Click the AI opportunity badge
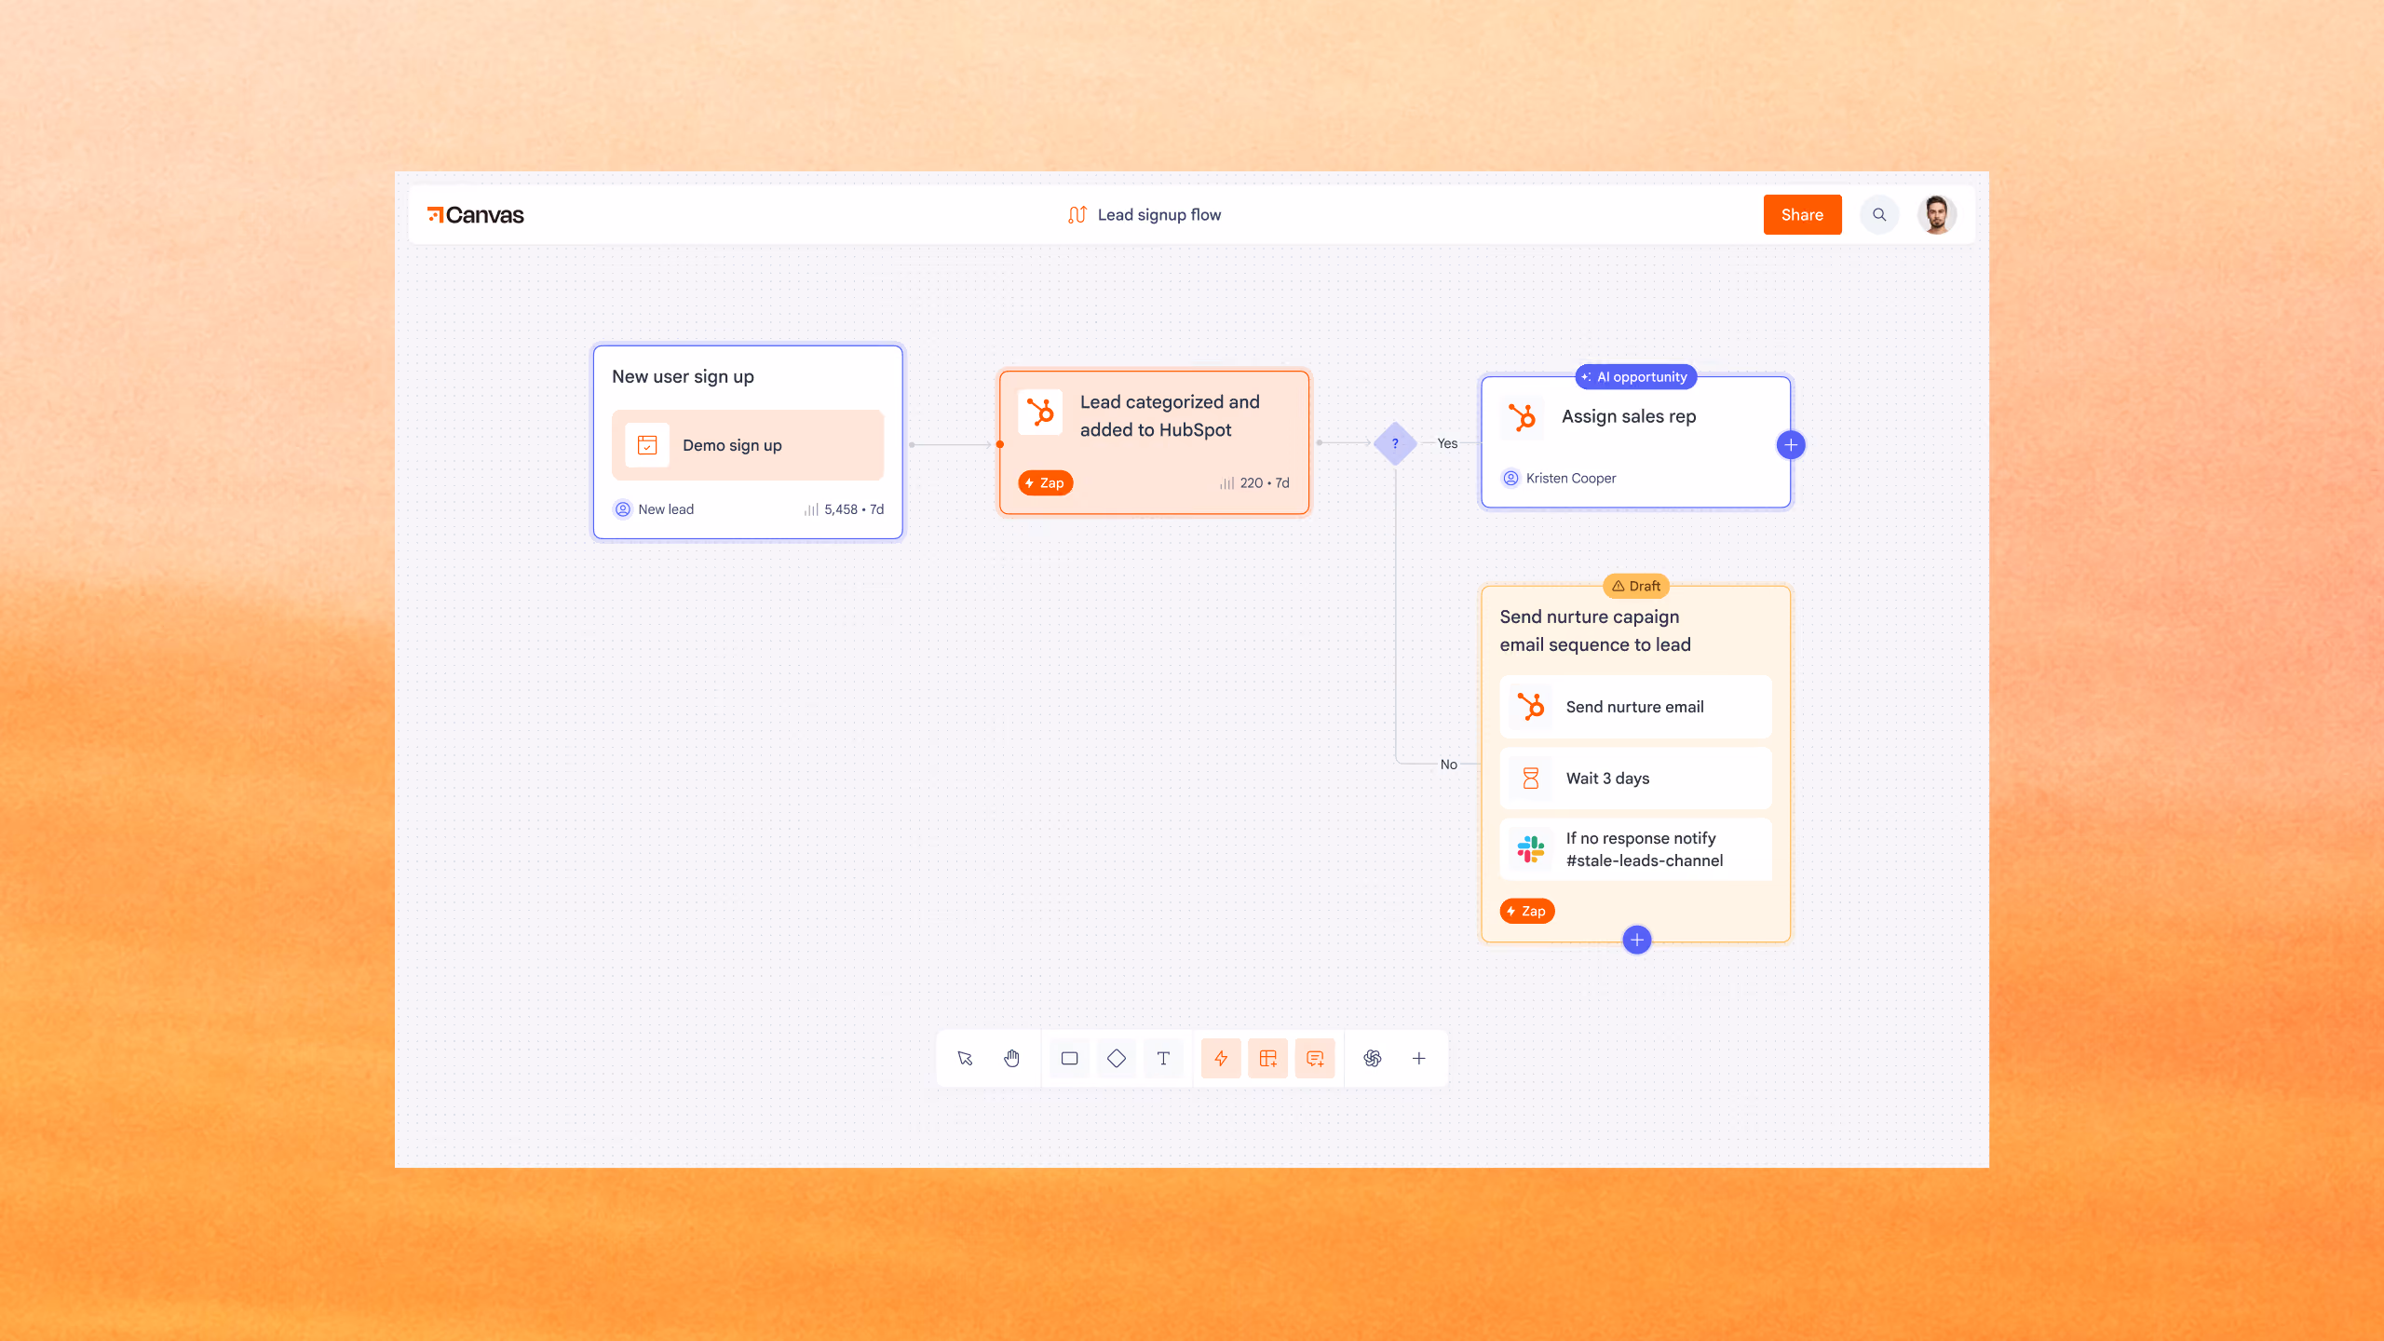 click(x=1636, y=377)
